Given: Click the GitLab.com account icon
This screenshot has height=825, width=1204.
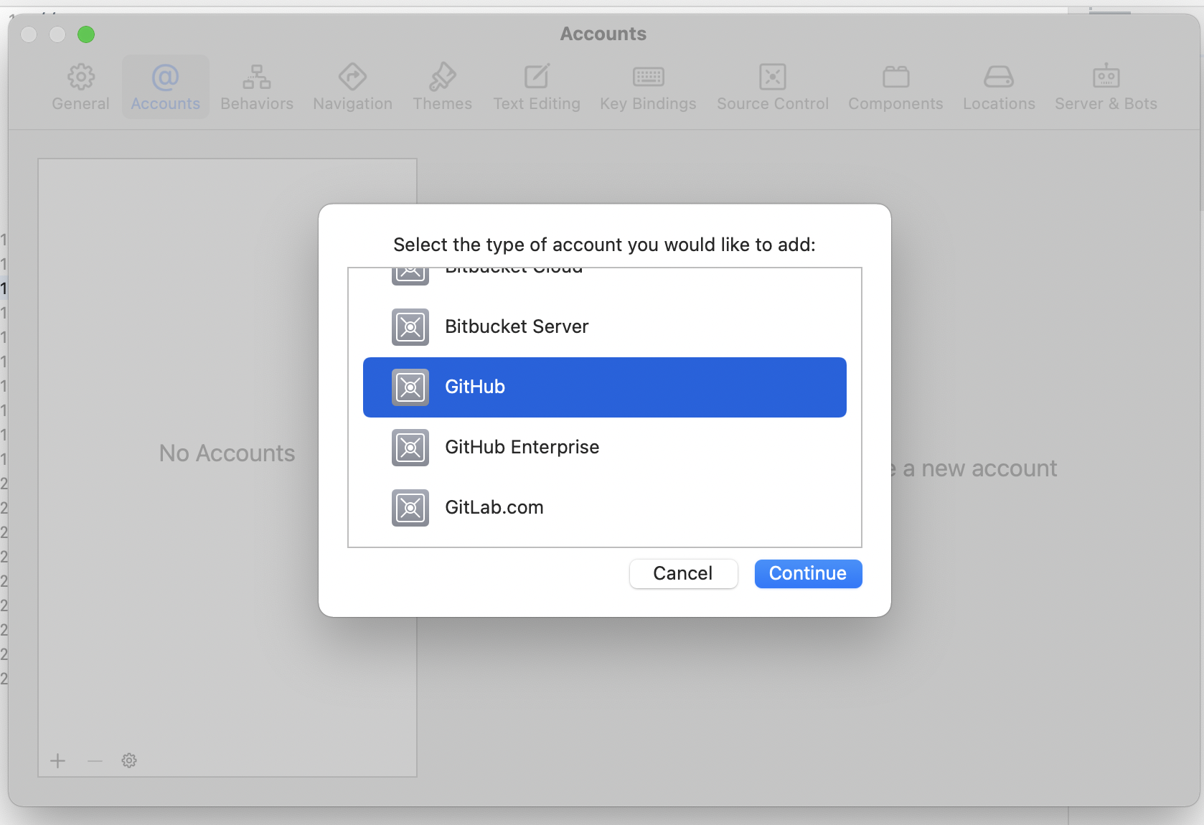Looking at the screenshot, I should (x=410, y=508).
